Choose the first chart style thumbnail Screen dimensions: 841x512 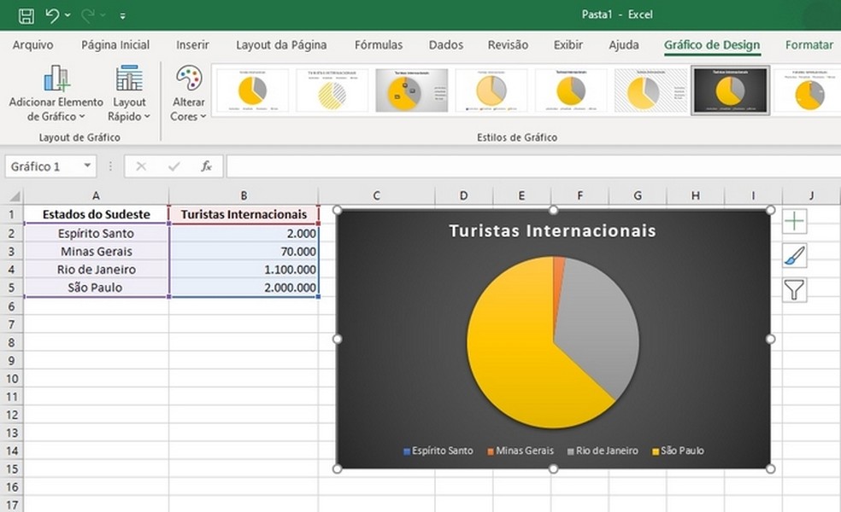click(252, 90)
